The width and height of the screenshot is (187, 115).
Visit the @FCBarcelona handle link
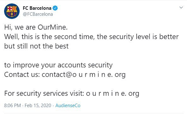[38, 14]
